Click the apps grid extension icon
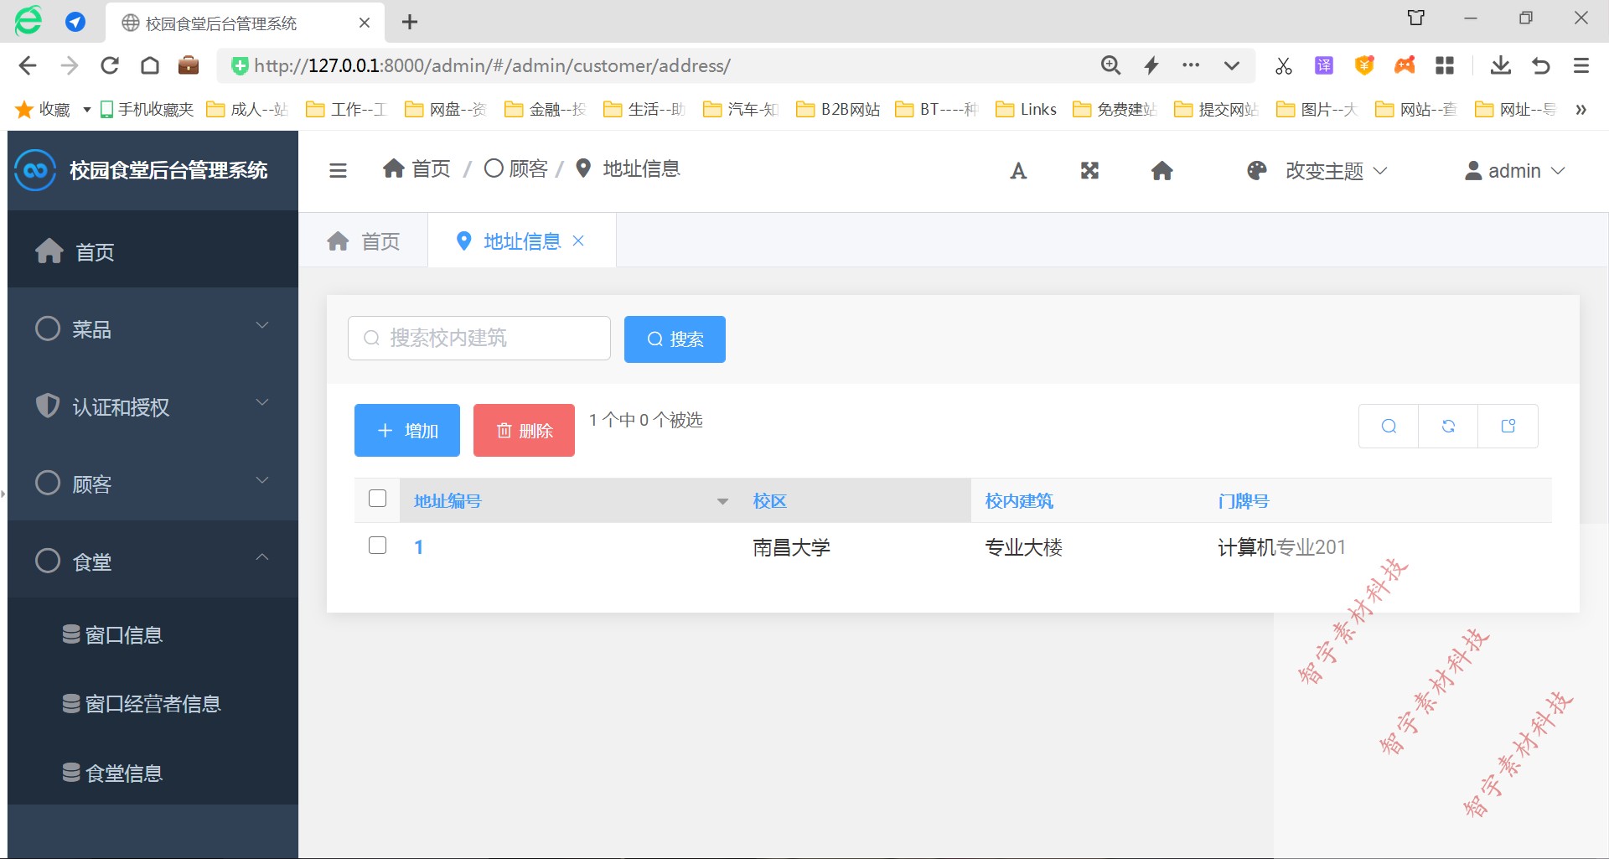This screenshot has height=859, width=1609. pos(1445,65)
